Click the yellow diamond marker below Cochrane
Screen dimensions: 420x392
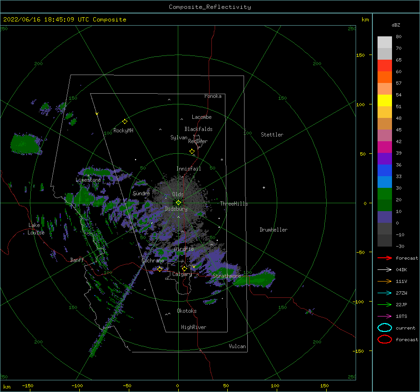[160, 269]
